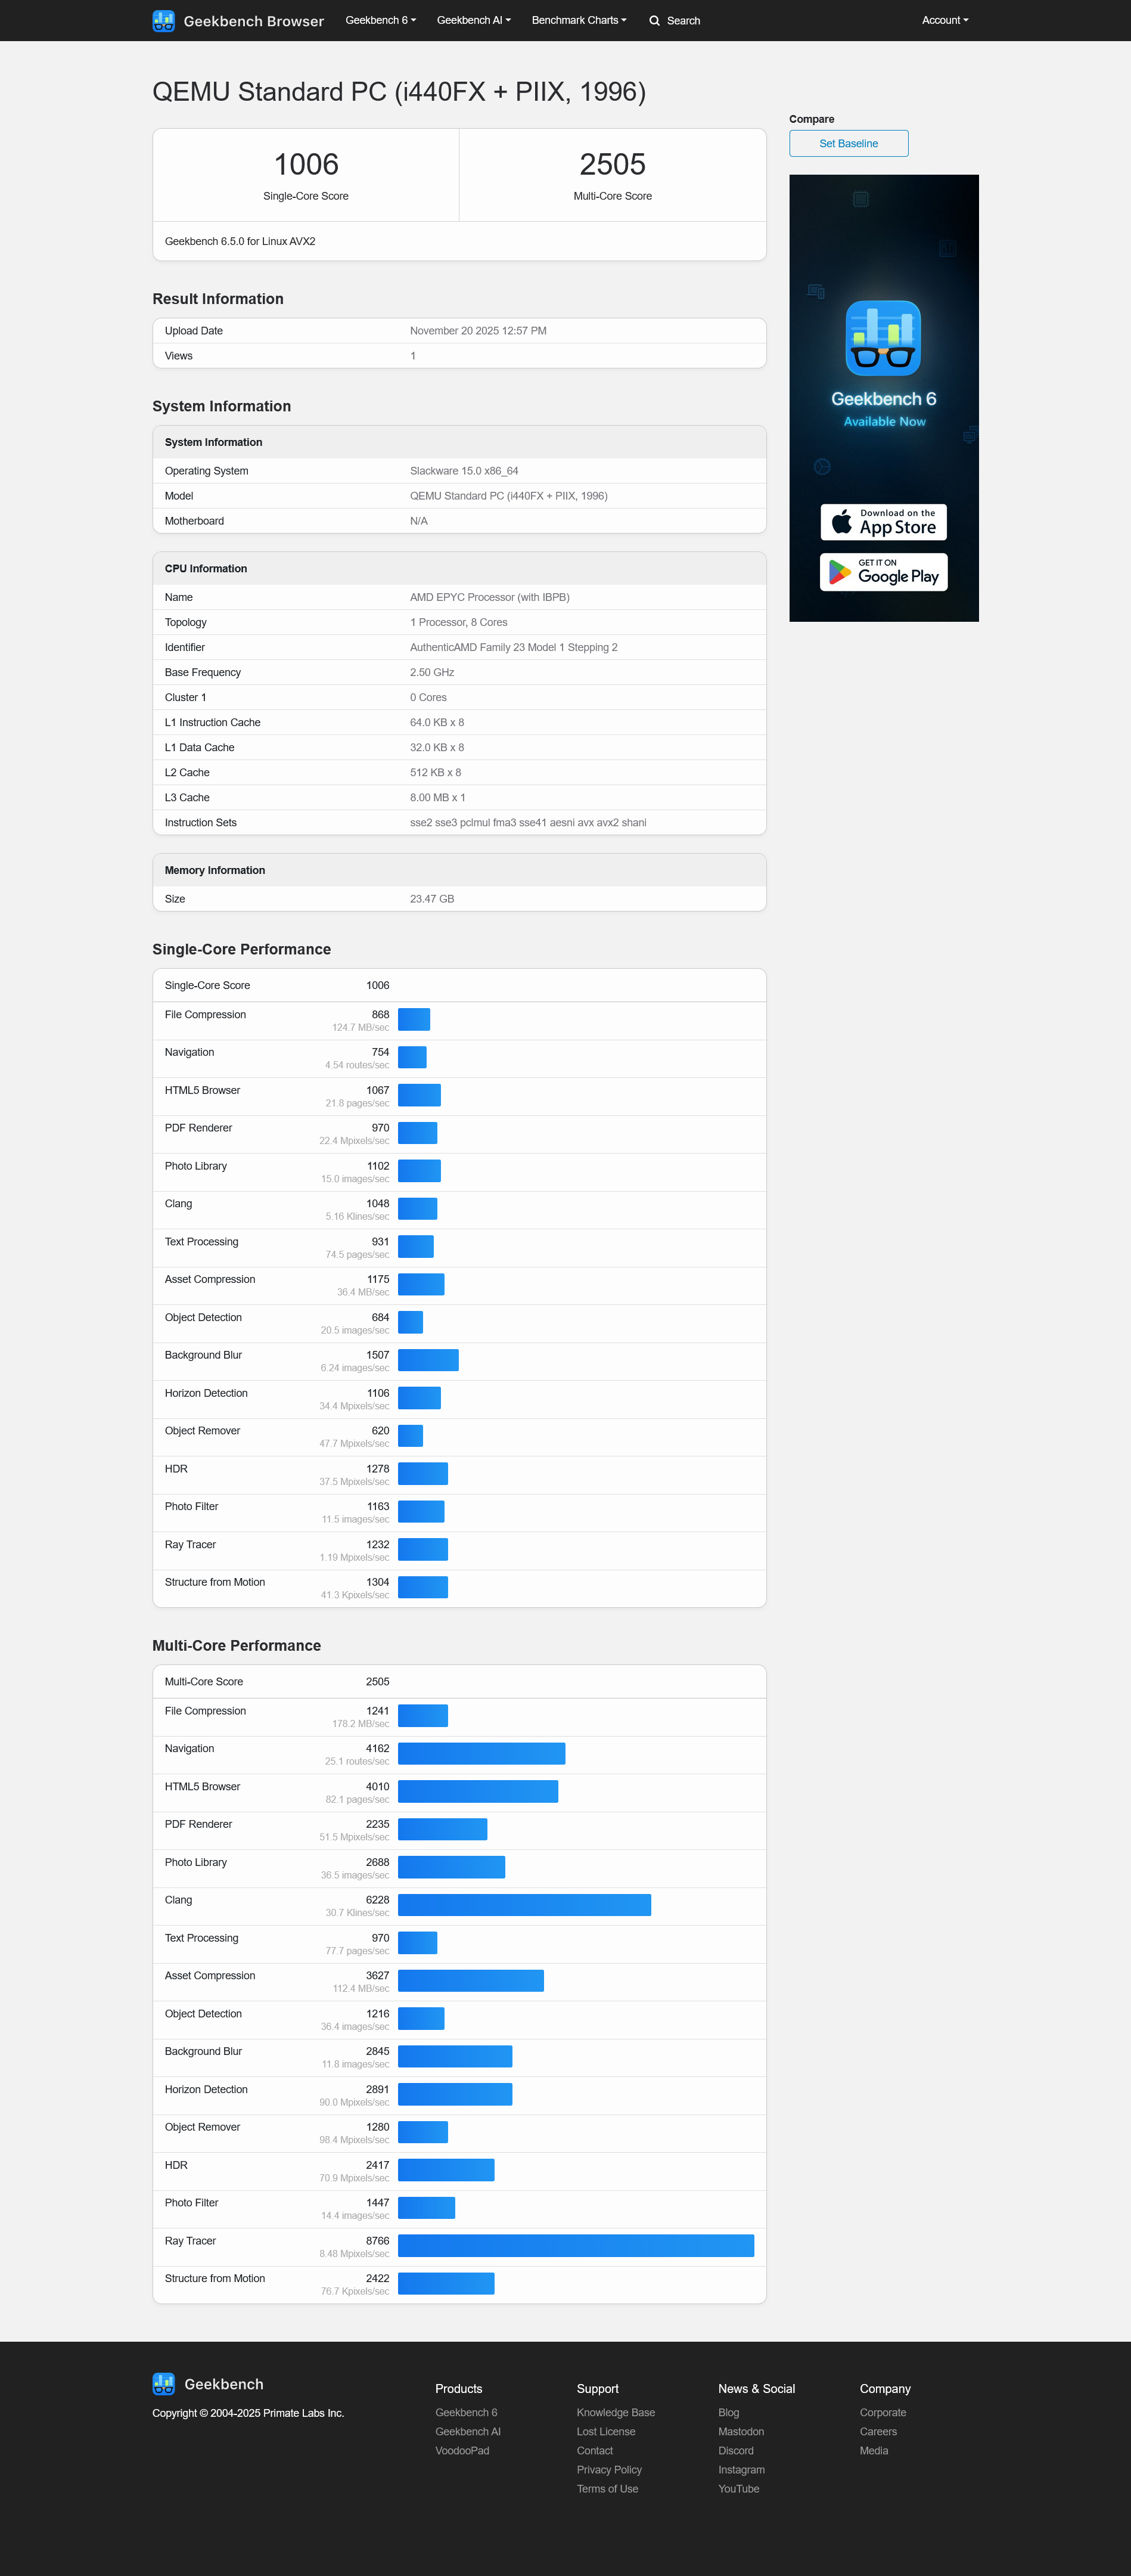Open the Knowledge Base support link
This screenshot has width=1131, height=2576.
pyautogui.click(x=616, y=2412)
